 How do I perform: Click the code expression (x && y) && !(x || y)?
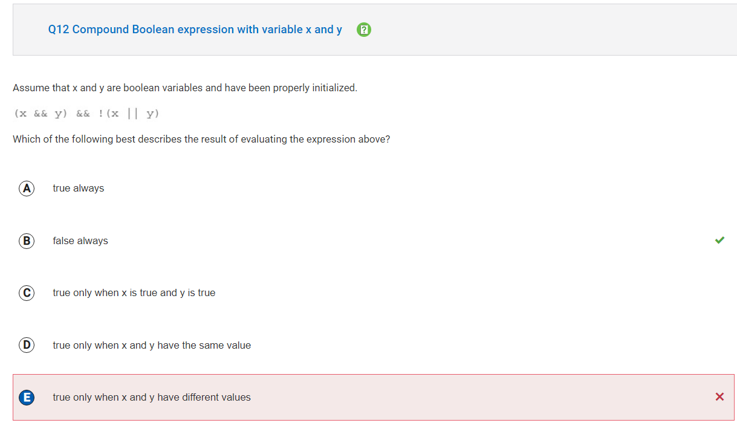click(x=87, y=114)
